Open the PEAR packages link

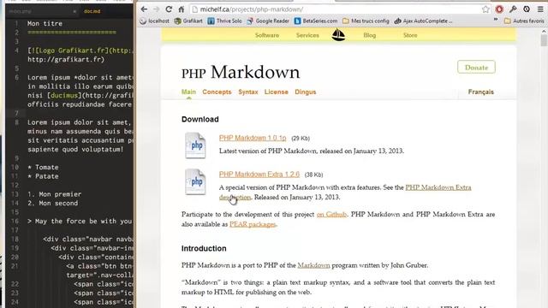pyautogui.click(x=253, y=224)
